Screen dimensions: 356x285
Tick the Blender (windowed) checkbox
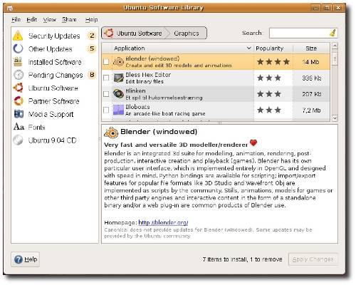[x=106, y=62]
